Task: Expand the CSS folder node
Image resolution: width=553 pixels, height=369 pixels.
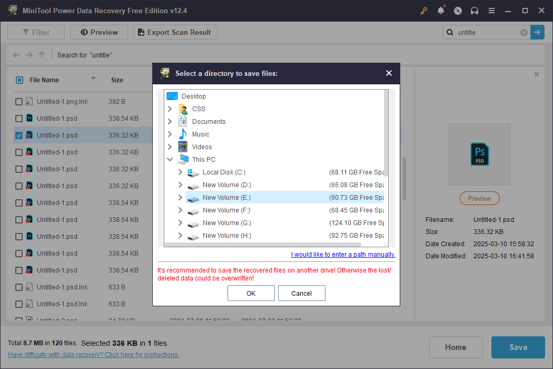Action: click(x=170, y=109)
